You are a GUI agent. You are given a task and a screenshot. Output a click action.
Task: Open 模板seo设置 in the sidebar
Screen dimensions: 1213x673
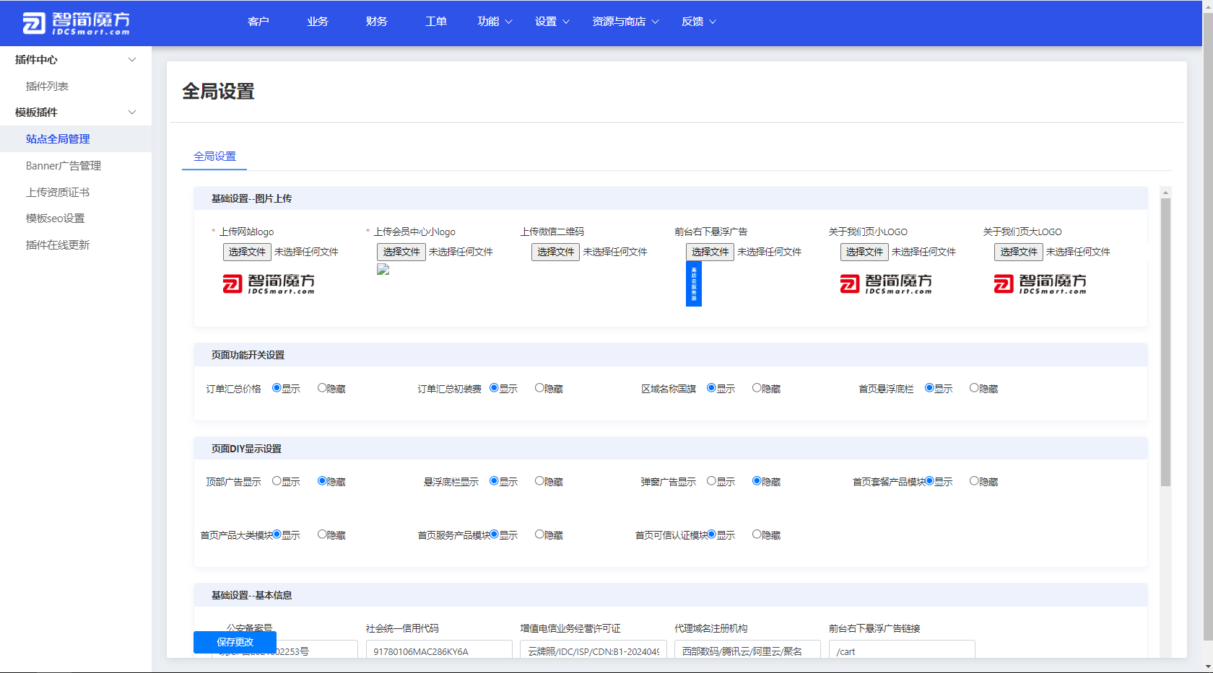click(x=56, y=218)
